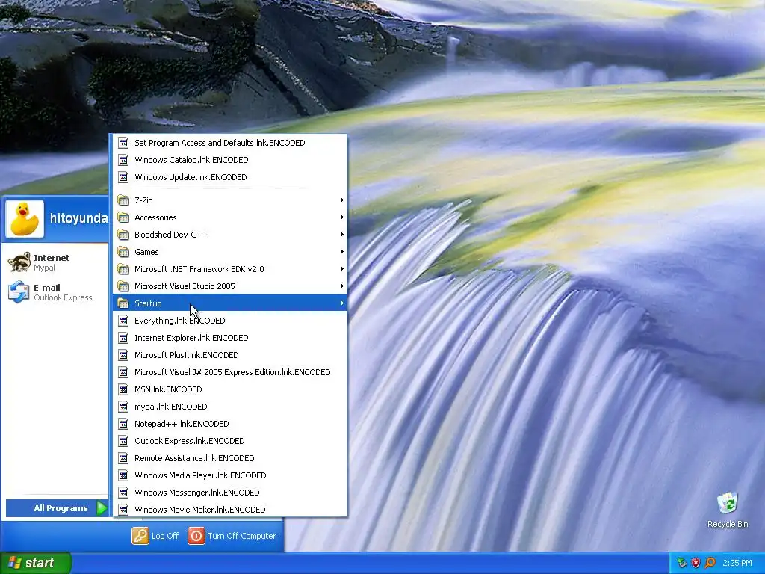The height and width of the screenshot is (574, 765).
Task: Click the Games folder icon
Action: (123, 252)
